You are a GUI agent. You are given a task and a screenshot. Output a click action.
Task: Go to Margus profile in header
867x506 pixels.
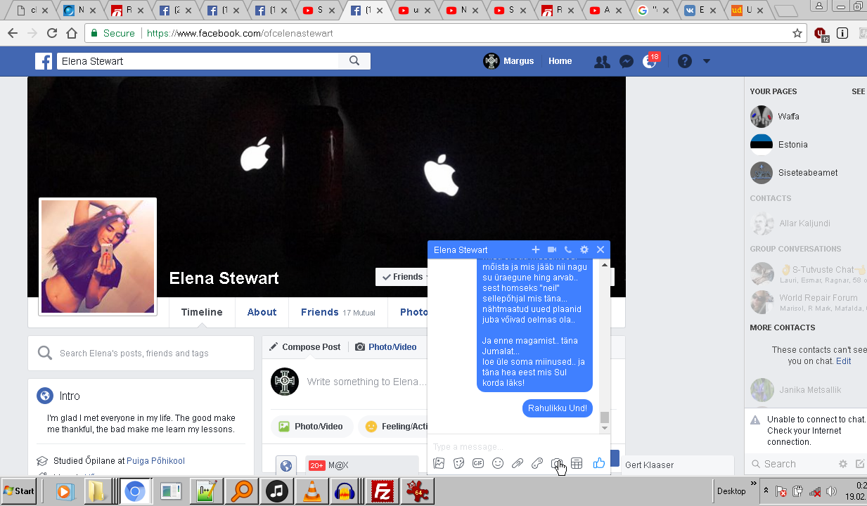[x=508, y=61]
